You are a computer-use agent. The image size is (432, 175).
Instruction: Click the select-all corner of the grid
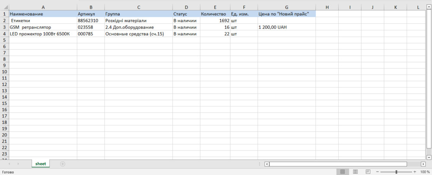tap(4, 7)
